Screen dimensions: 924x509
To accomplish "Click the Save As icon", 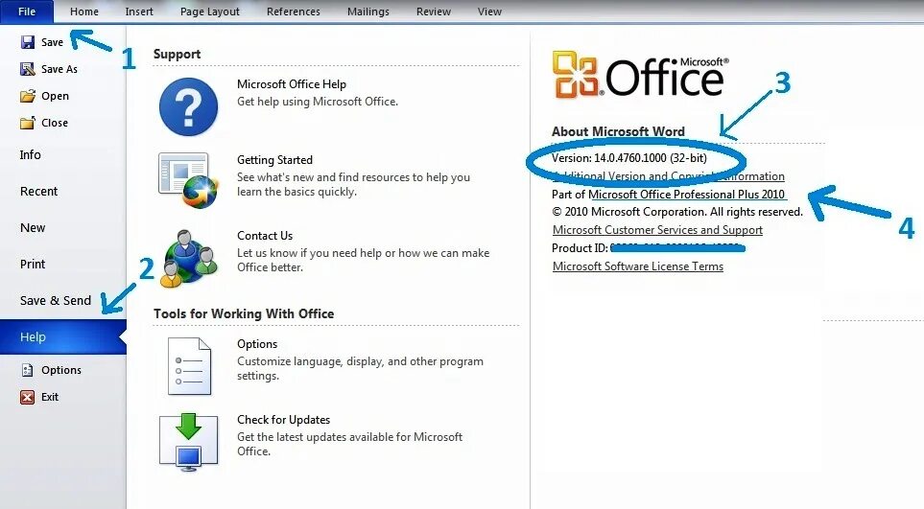I will pyautogui.click(x=27, y=69).
